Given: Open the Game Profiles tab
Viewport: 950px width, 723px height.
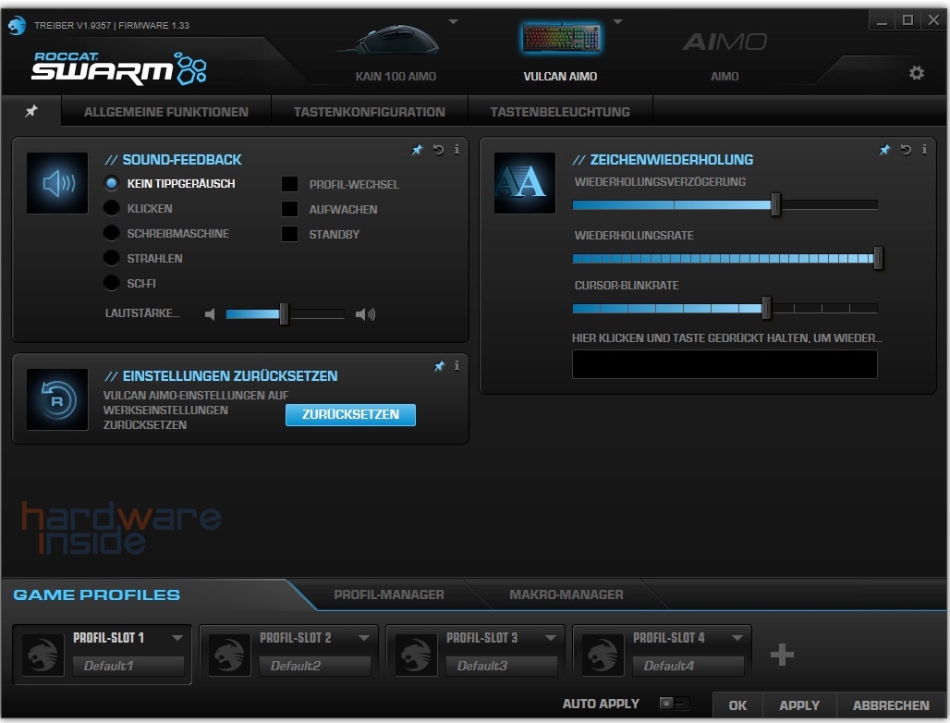Looking at the screenshot, I should (x=97, y=594).
